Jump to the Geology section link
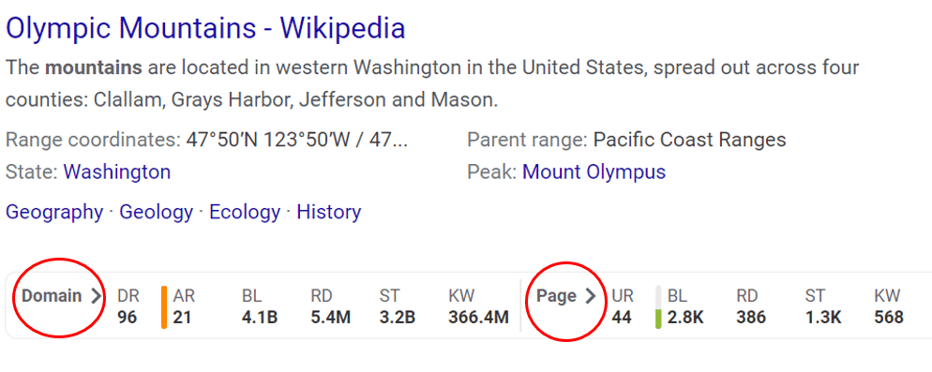The height and width of the screenshot is (372, 932). tap(157, 212)
